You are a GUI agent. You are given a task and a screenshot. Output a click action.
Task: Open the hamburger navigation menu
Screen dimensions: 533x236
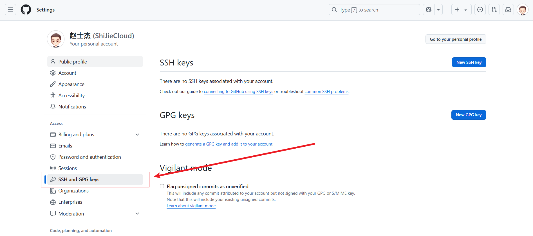tap(10, 10)
